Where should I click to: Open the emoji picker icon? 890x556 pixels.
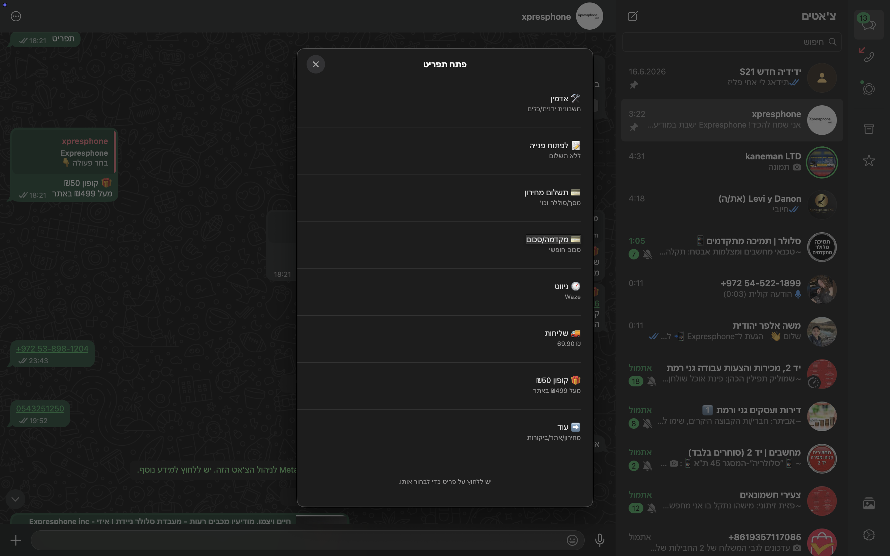(x=572, y=540)
